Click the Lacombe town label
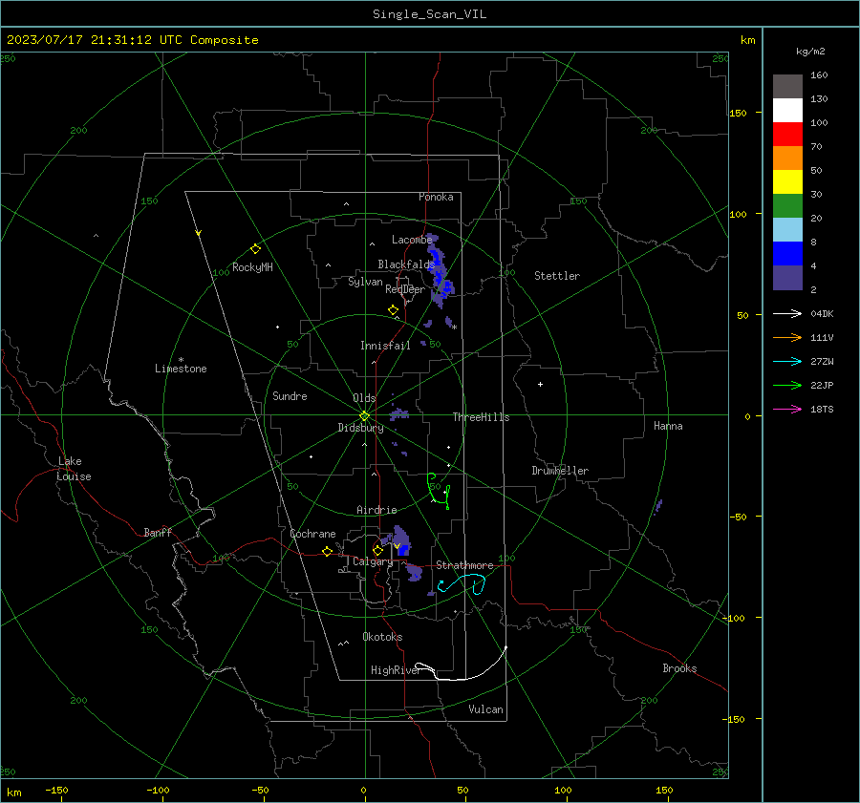The width and height of the screenshot is (860, 803). click(412, 240)
